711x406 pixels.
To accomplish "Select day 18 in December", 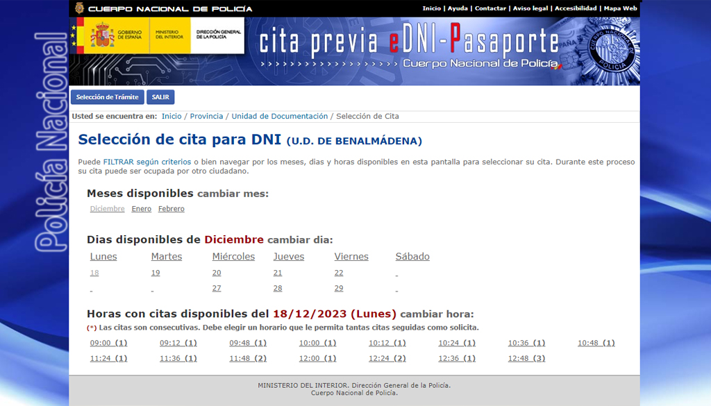I will pos(94,273).
